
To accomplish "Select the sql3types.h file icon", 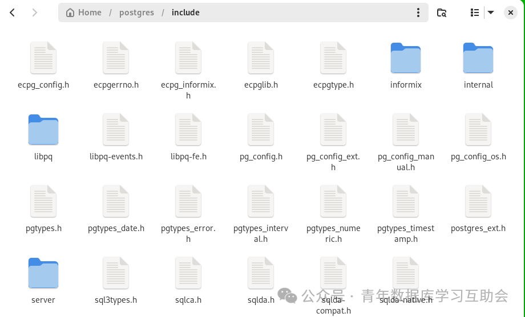I will [x=116, y=273].
